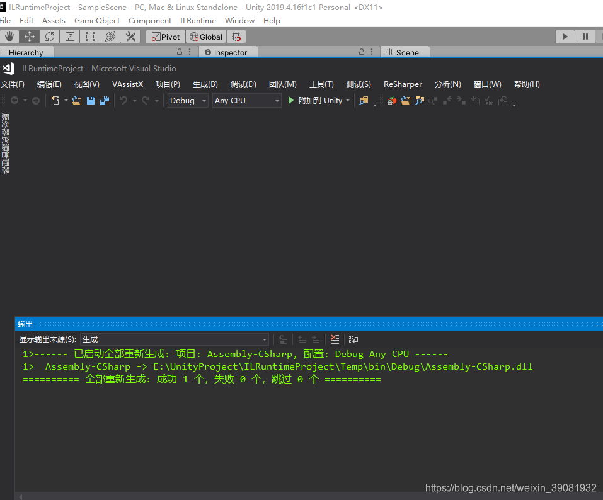This screenshot has height=500, width=603.
Task: Switch to the Scene tab
Action: click(x=405, y=52)
